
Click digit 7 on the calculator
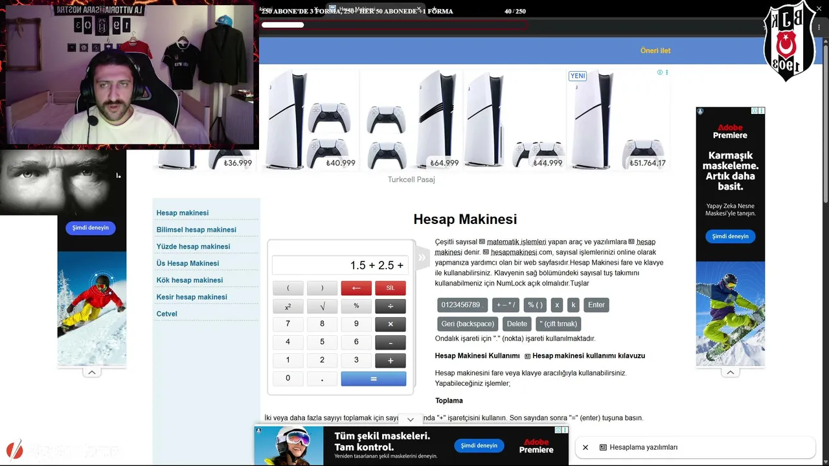tap(288, 324)
